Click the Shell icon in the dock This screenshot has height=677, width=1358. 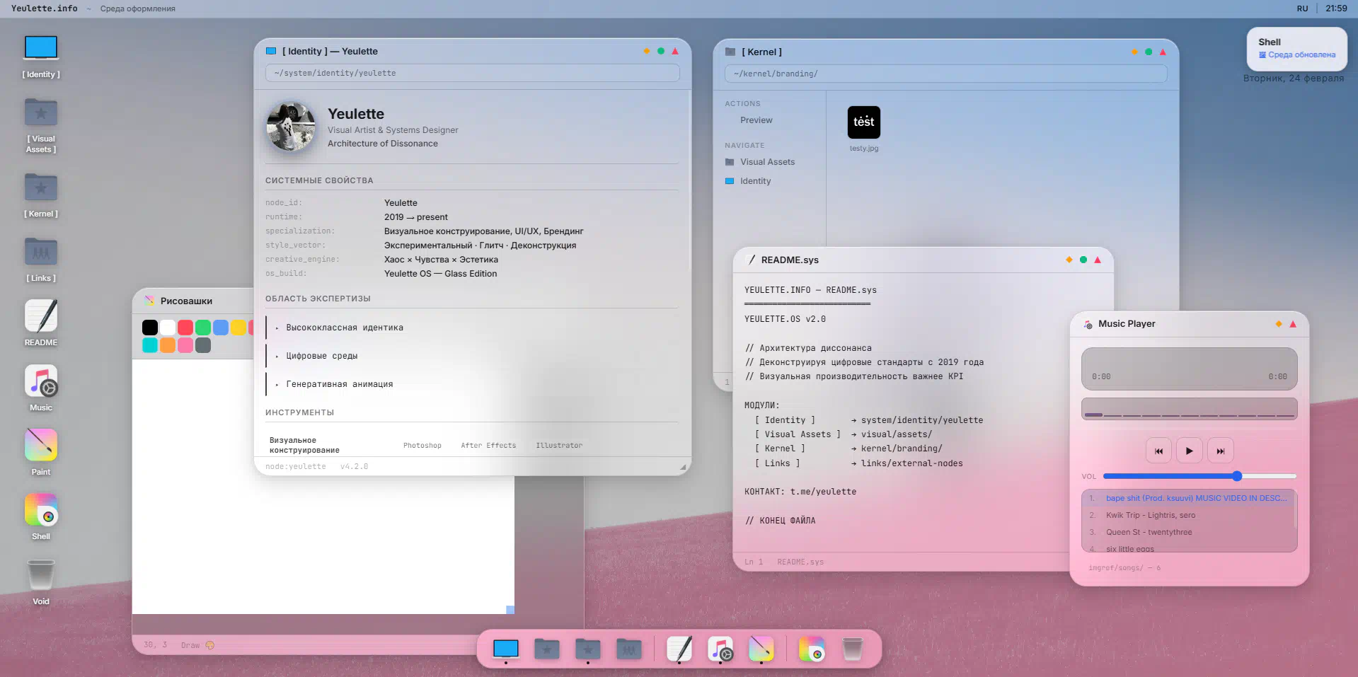tap(812, 649)
